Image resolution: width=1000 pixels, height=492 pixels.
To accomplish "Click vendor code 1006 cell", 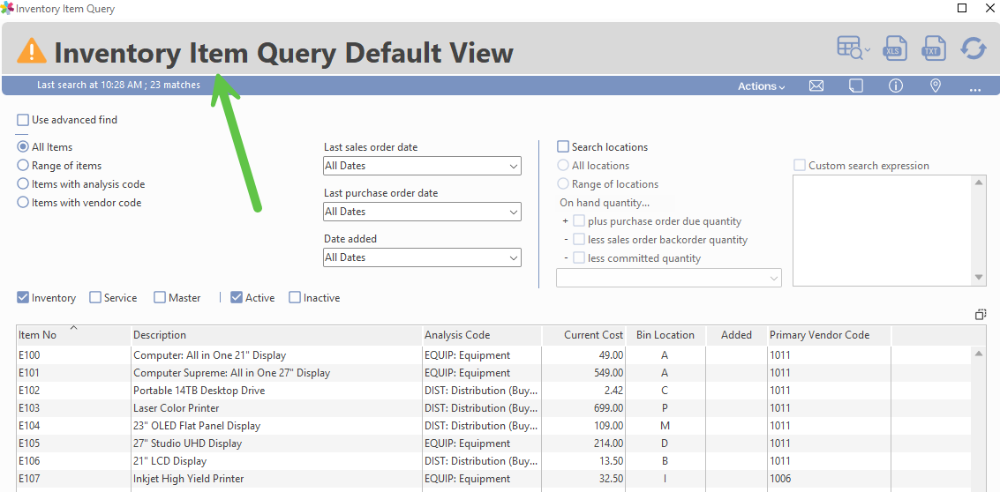I will point(829,479).
